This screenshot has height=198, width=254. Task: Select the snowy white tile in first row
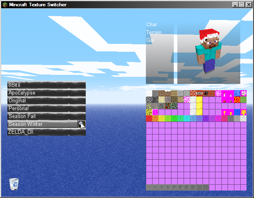pyautogui.click(x=149, y=93)
